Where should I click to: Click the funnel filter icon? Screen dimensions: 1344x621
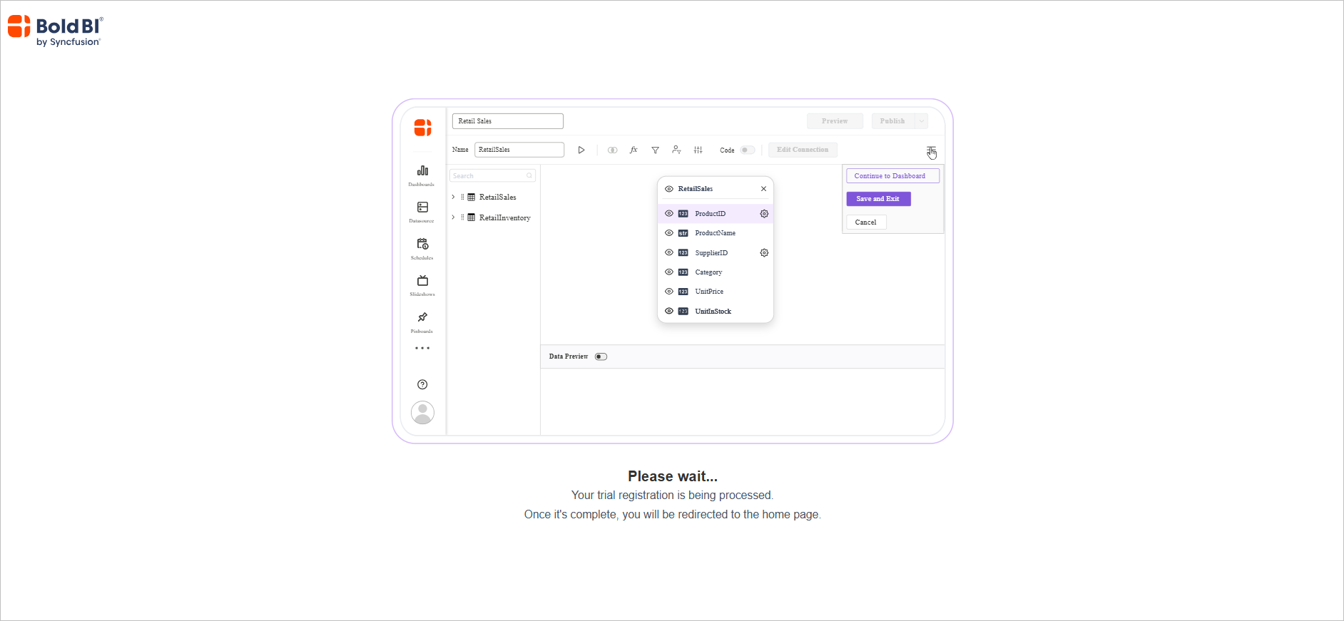pos(655,150)
